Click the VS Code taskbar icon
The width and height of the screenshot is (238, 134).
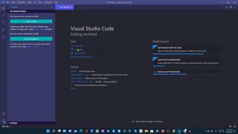point(179,131)
